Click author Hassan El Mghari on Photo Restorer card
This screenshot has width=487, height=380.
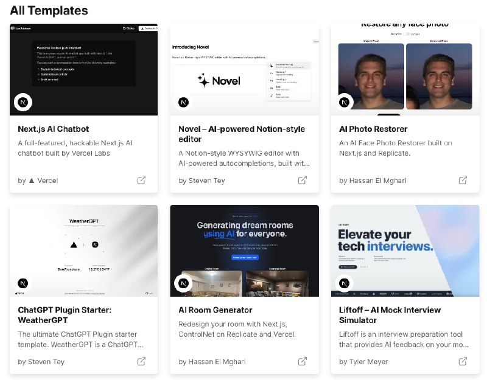(377, 181)
